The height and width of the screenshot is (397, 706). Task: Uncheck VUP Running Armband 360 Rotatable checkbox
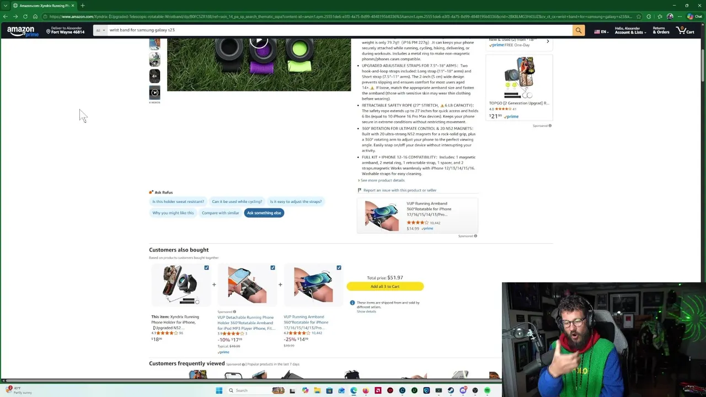pyautogui.click(x=339, y=268)
